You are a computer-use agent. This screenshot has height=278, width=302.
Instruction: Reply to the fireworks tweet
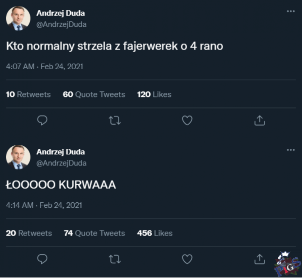43,120
